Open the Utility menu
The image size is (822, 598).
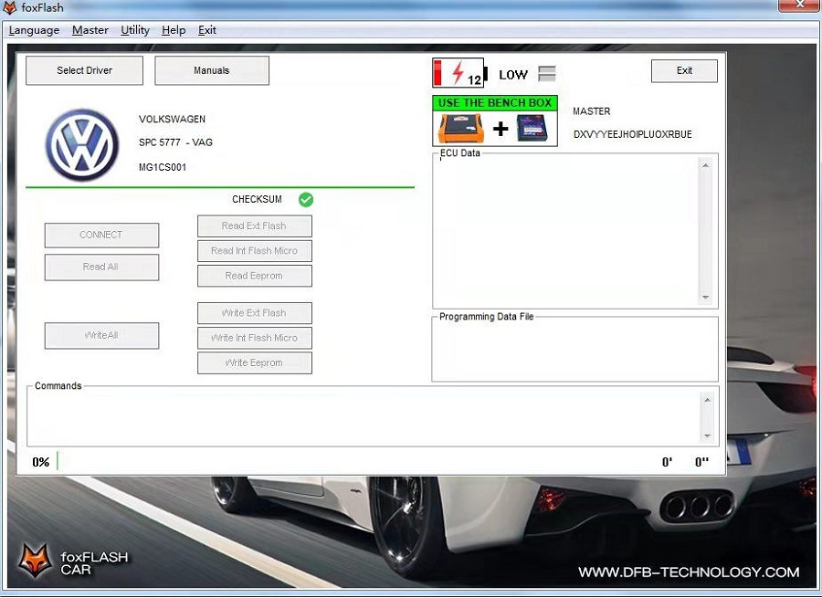tap(135, 30)
